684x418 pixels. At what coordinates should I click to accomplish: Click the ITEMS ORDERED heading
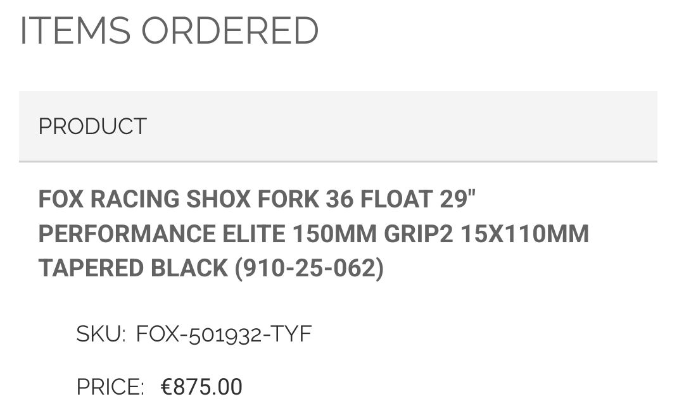click(169, 30)
